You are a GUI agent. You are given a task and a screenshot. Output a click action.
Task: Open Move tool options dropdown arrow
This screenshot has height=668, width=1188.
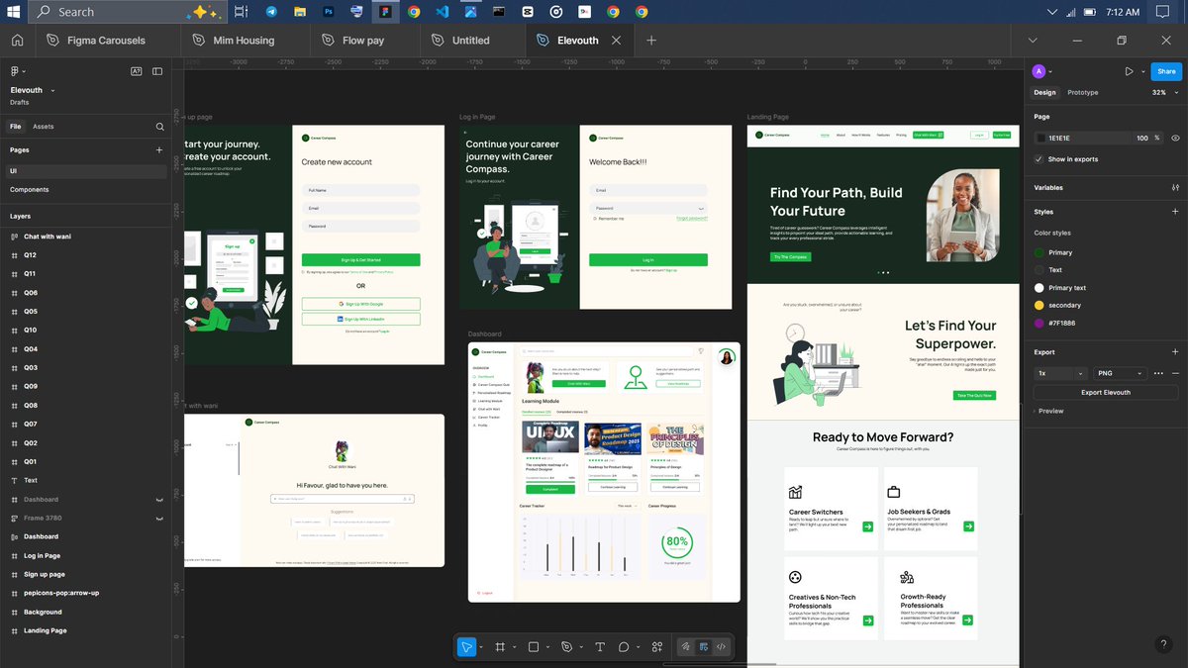(x=481, y=646)
